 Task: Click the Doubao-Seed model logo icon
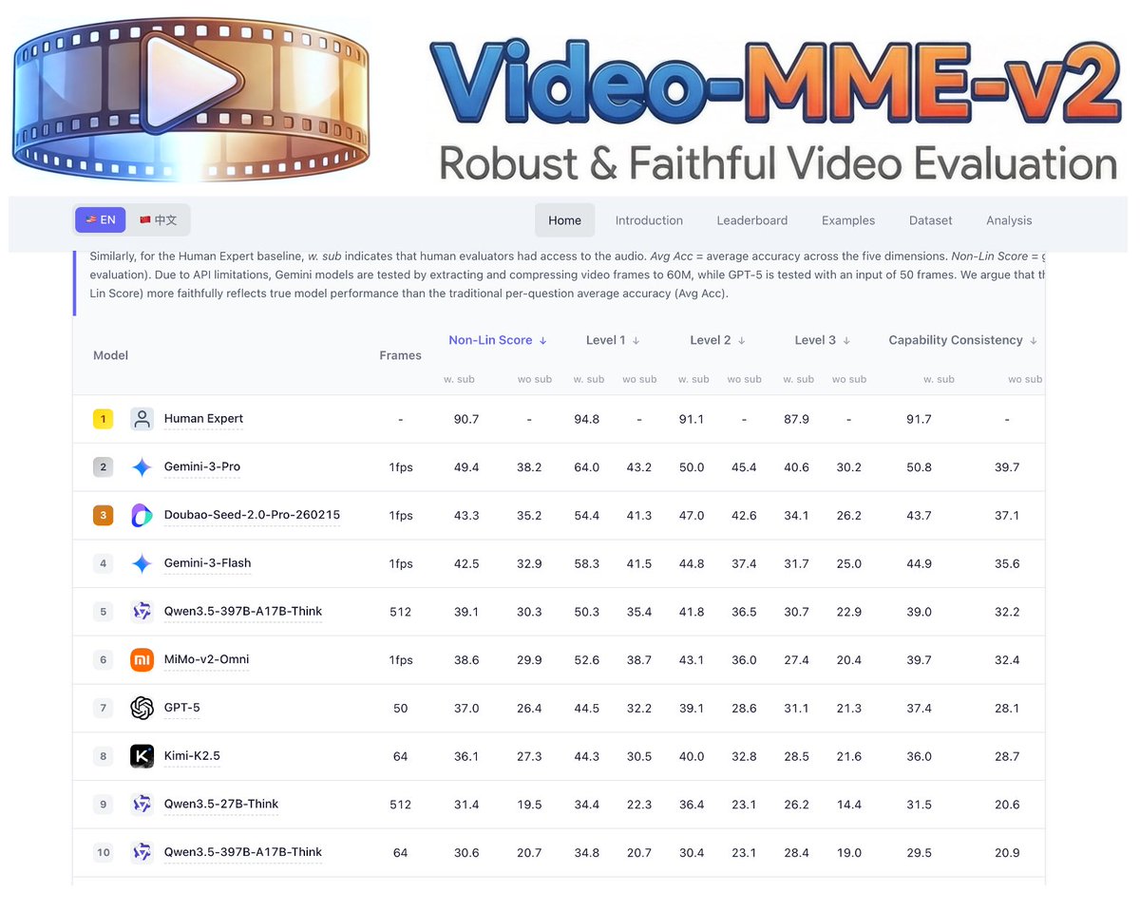pos(142,516)
